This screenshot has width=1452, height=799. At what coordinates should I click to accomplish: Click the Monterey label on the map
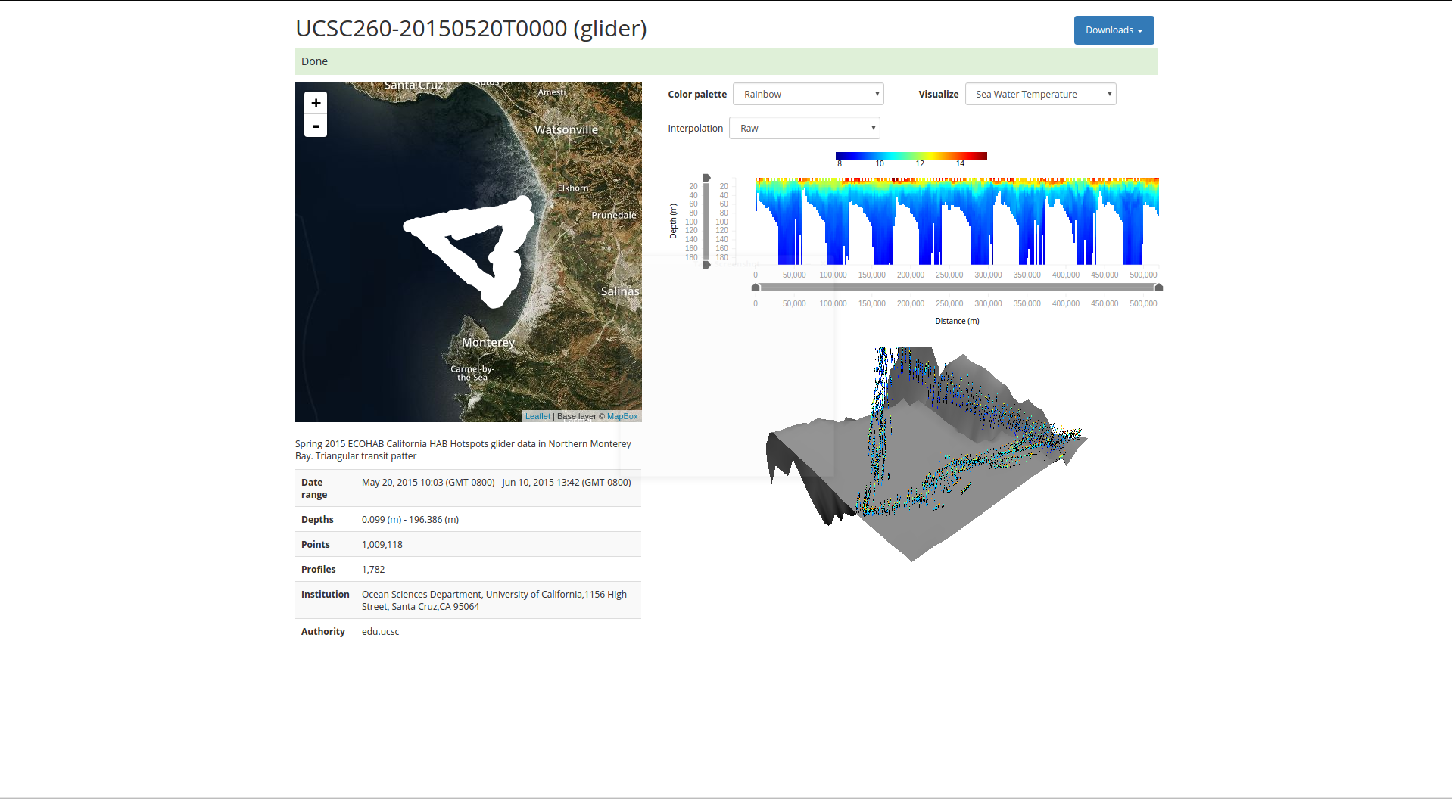pos(488,343)
